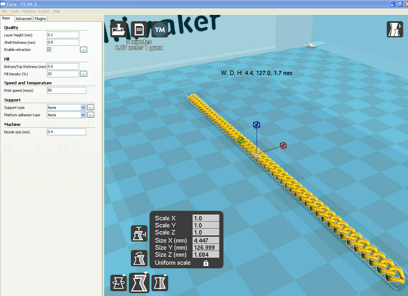Click the Nozzle size input field

(67, 132)
